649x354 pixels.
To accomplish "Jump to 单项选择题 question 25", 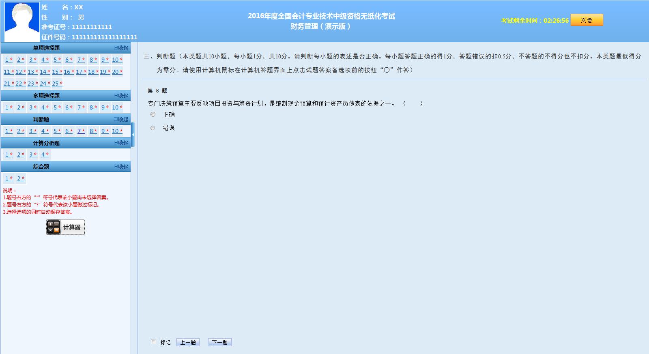I will click(x=56, y=84).
